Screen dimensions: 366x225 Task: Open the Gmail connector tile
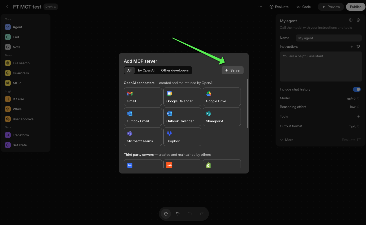(x=143, y=97)
